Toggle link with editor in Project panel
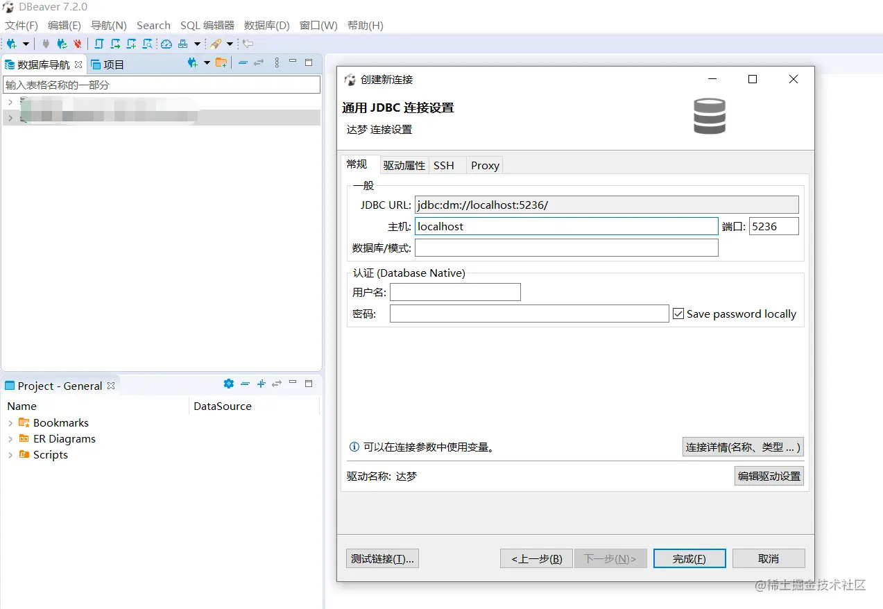Viewport: 883px width, 609px height. (277, 384)
